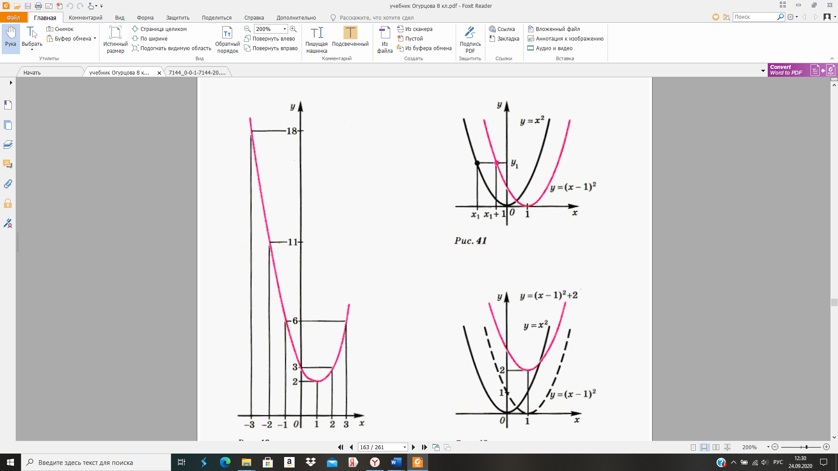The height and width of the screenshot is (471, 838).
Task: Click the Windows taskbar search box
Action: click(96, 462)
